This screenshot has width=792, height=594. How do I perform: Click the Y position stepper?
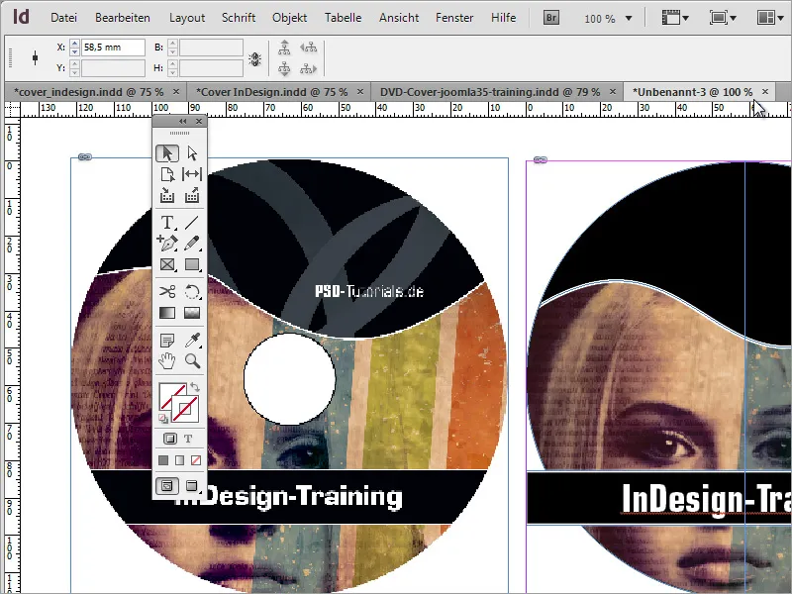75,67
